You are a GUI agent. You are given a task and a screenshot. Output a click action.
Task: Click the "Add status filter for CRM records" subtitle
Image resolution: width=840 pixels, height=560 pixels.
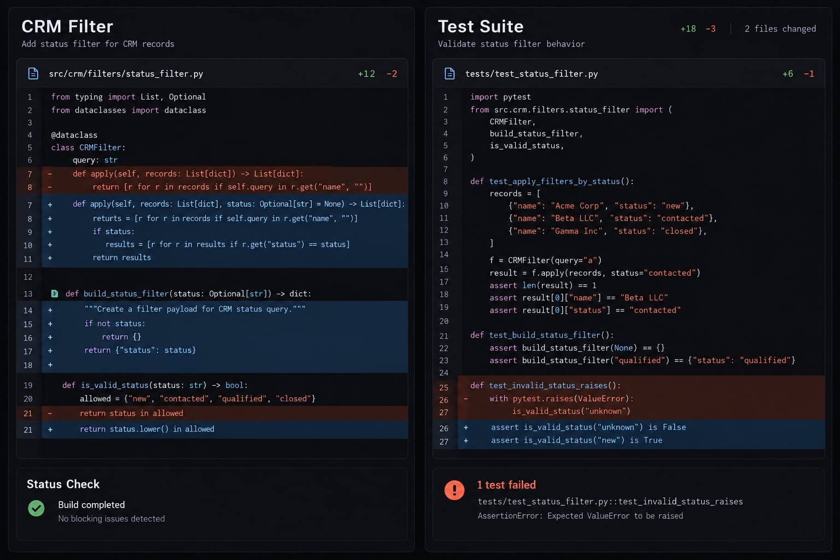[x=98, y=44]
